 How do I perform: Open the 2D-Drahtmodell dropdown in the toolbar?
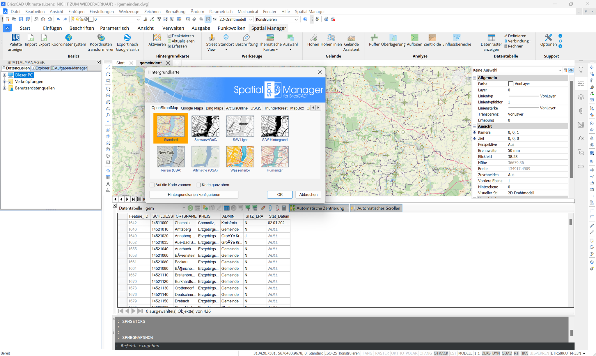(x=251, y=19)
